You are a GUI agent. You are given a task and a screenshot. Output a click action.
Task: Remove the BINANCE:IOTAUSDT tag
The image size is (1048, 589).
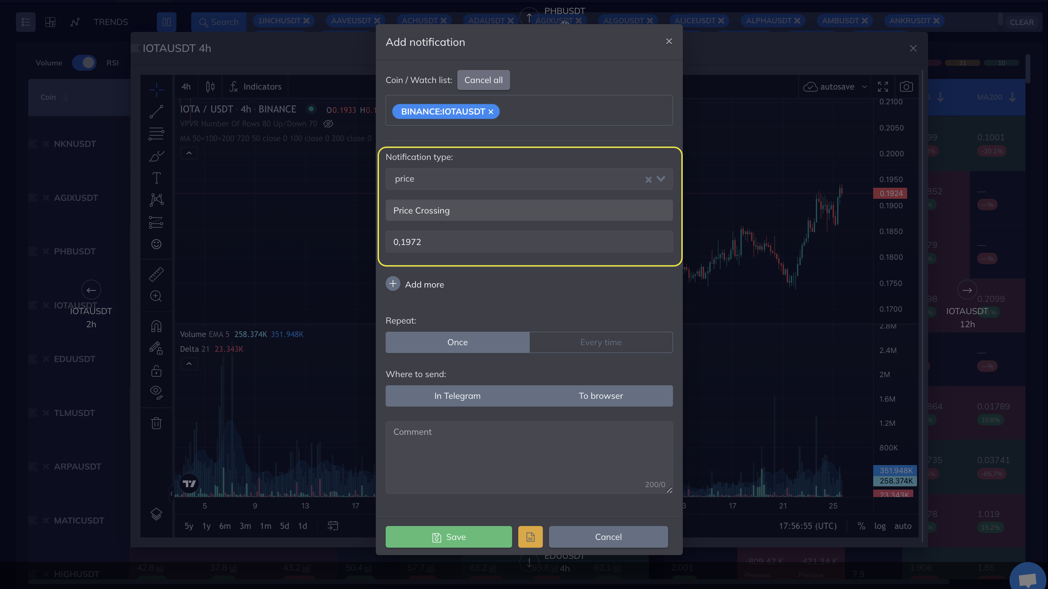(491, 112)
